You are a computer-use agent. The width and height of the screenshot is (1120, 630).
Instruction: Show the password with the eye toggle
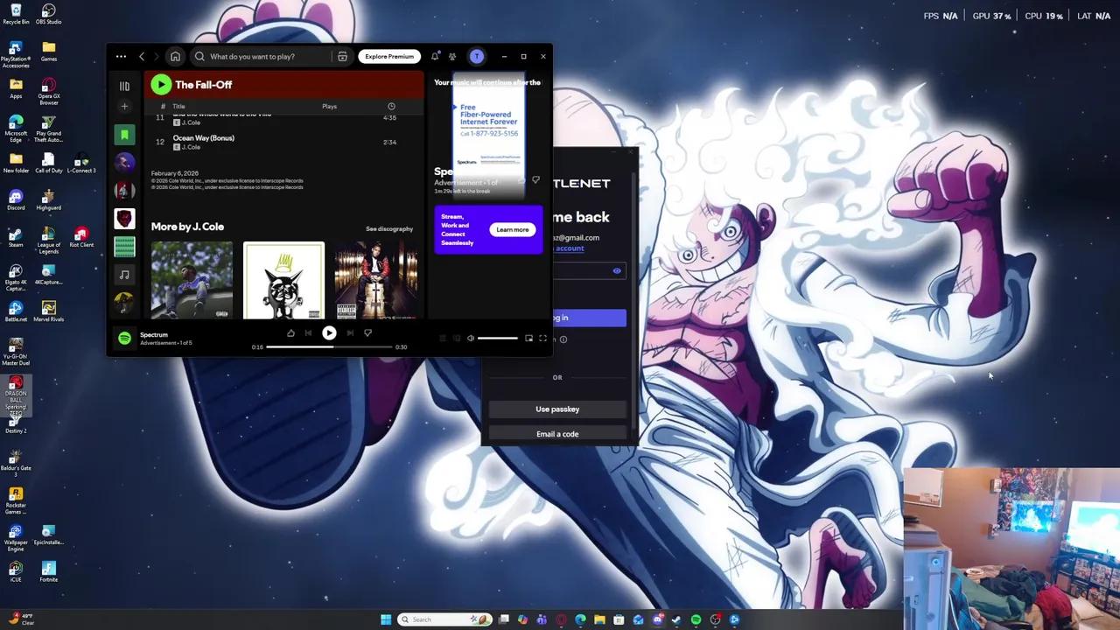(x=617, y=270)
